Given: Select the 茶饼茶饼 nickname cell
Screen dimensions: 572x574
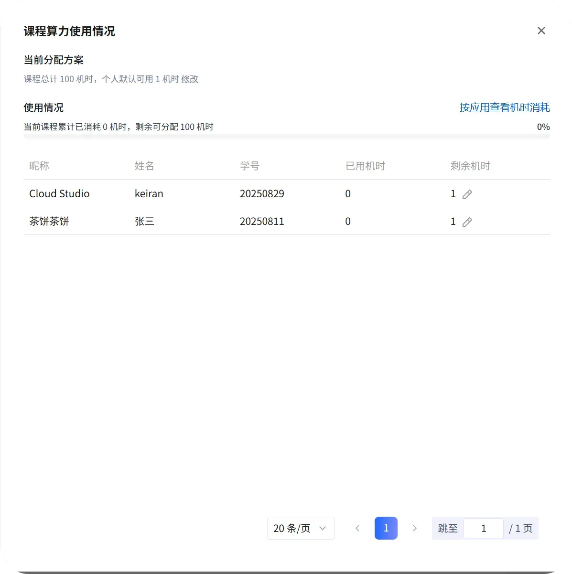Looking at the screenshot, I should pos(49,221).
